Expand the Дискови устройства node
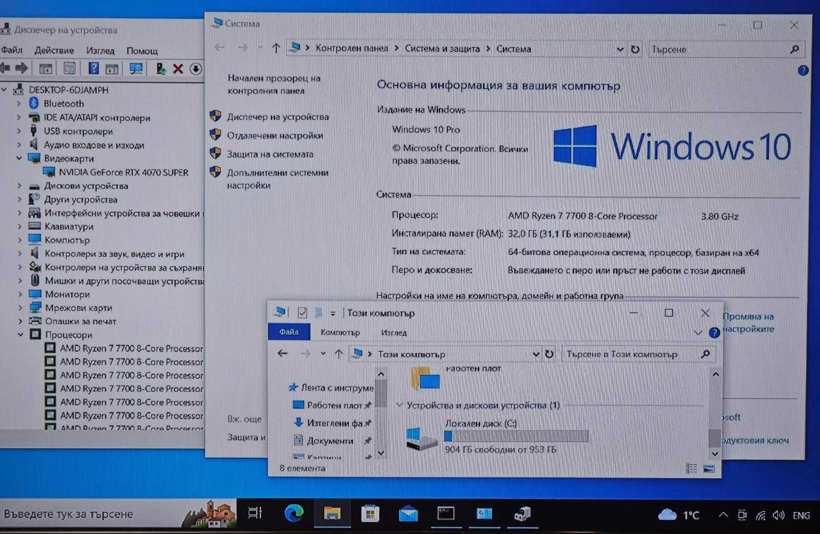This screenshot has height=534, width=820. point(19,186)
